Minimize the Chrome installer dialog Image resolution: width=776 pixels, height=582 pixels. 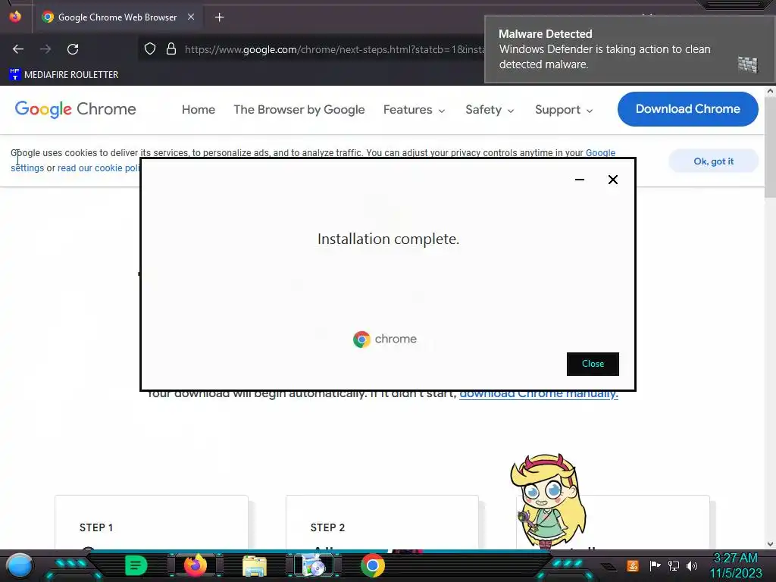[x=580, y=180]
